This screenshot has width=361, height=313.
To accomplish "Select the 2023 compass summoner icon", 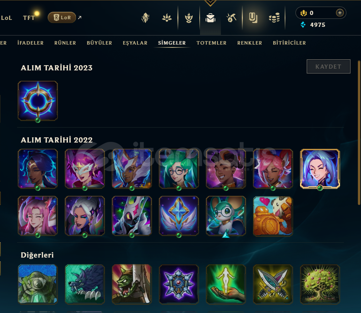I will coord(38,101).
